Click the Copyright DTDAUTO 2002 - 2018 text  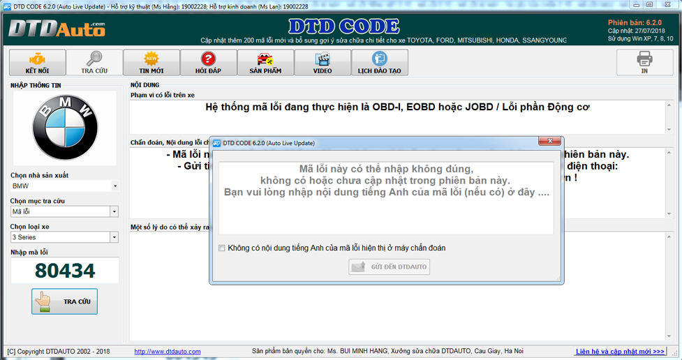tap(59, 352)
